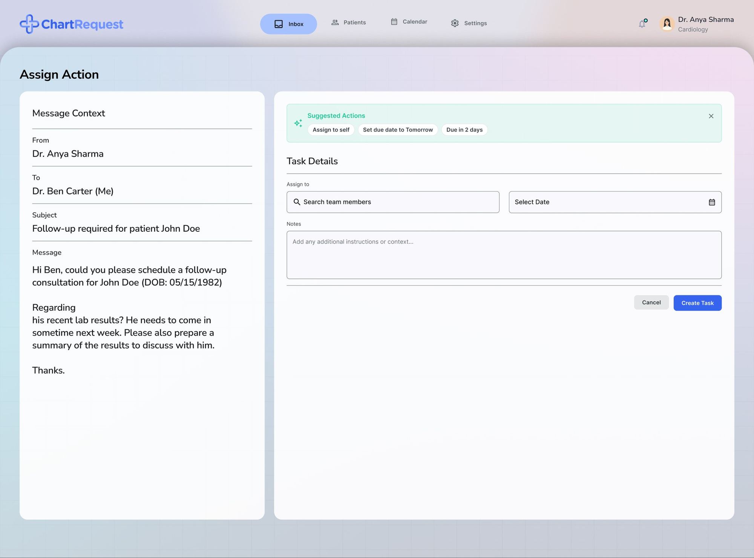754x558 pixels.
Task: Dismiss the Suggested Actions banner
Action: point(711,116)
